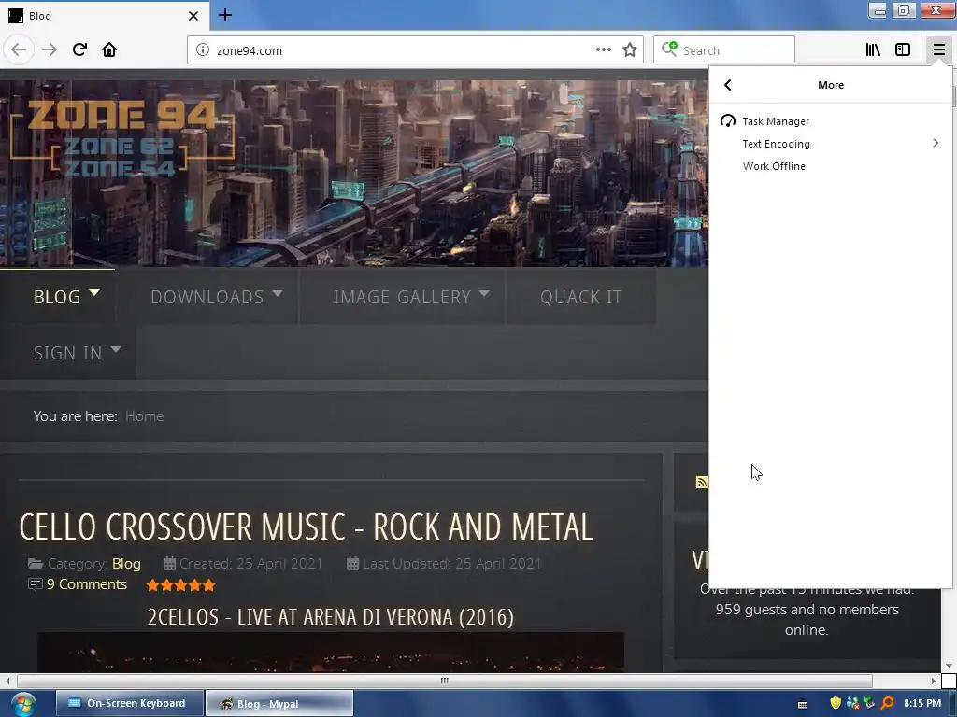The height and width of the screenshot is (717, 957).
Task: Click the horizontal scrollbar thumb
Action: point(444,681)
